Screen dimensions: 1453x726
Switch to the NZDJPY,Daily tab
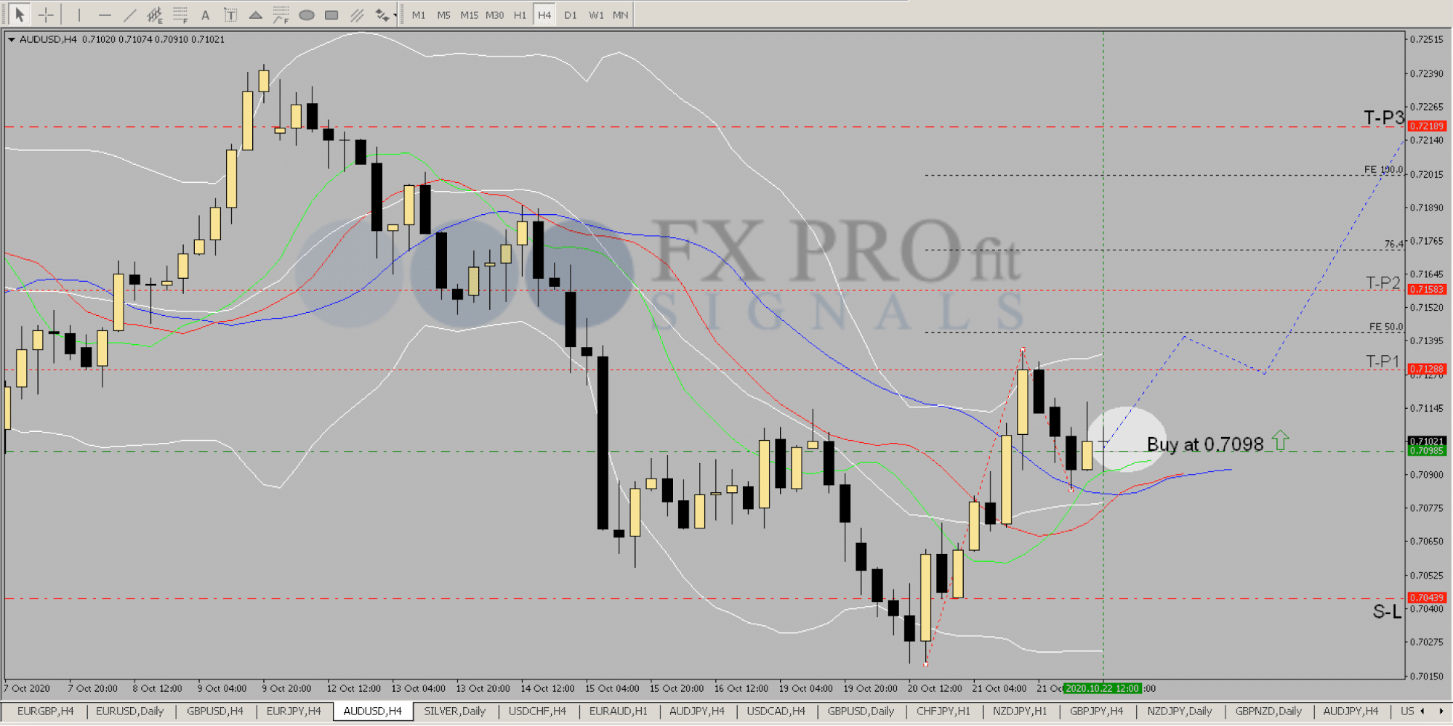pos(1179,711)
